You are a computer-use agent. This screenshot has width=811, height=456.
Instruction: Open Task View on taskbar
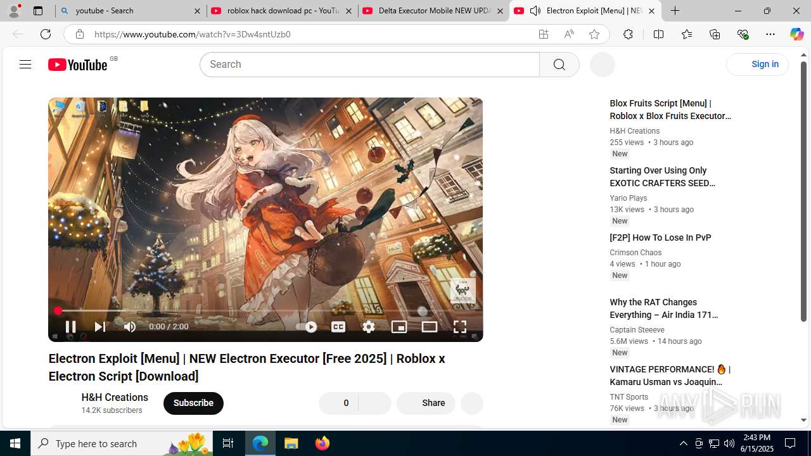tap(229, 443)
